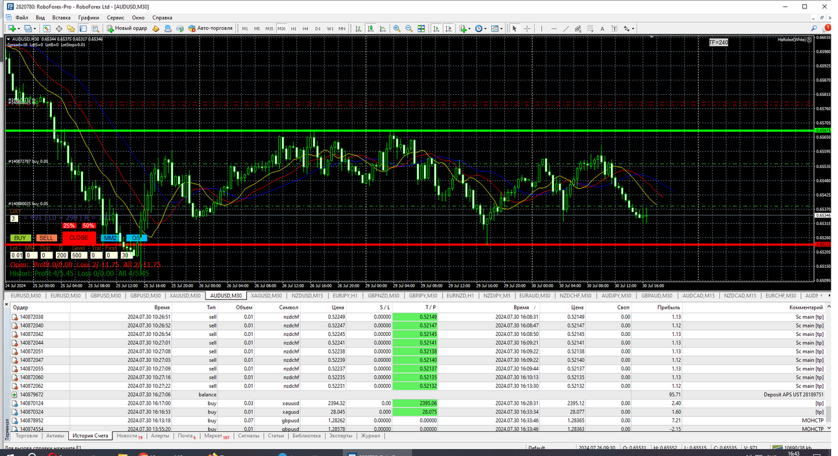838x456 pixels.
Task: Tile chart windows with grid icon
Action: click(422, 29)
